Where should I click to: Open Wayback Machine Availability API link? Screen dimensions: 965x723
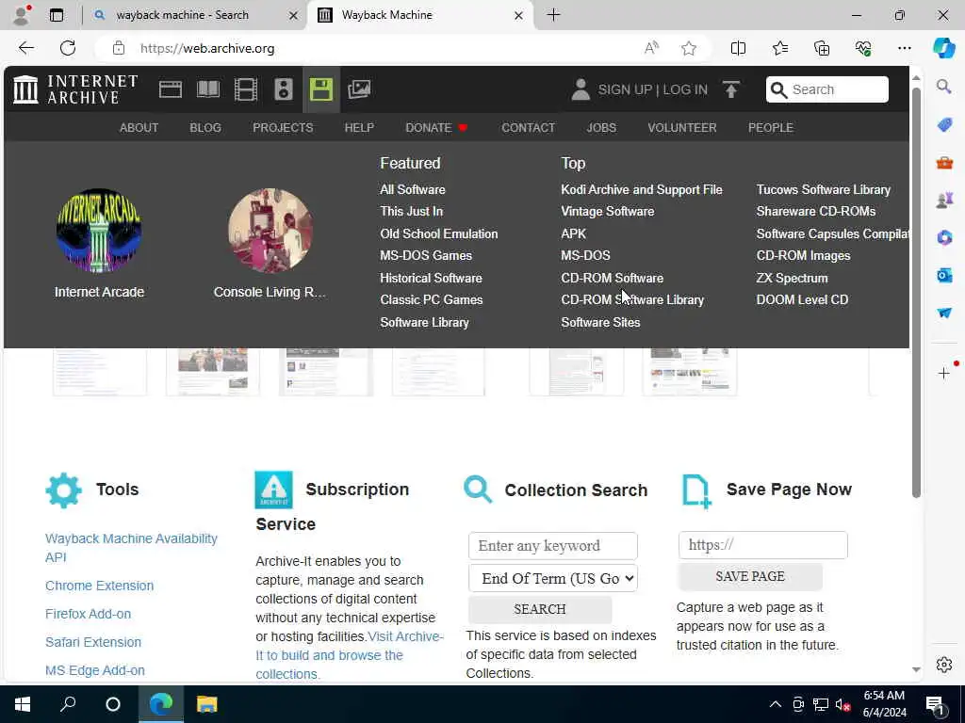click(131, 548)
